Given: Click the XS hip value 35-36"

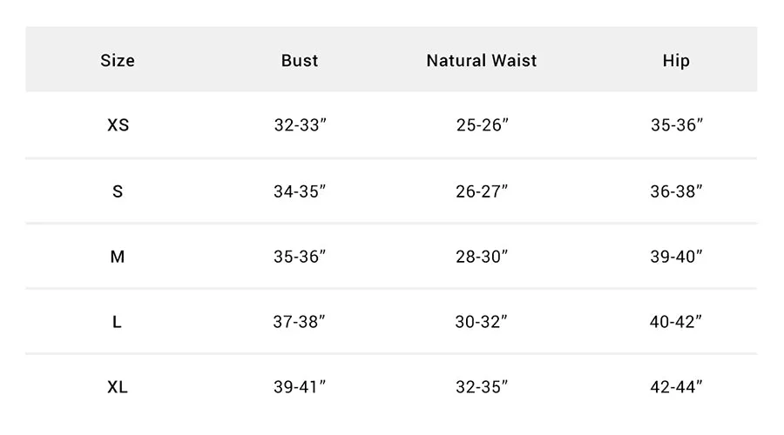Looking at the screenshot, I should (x=676, y=125).
